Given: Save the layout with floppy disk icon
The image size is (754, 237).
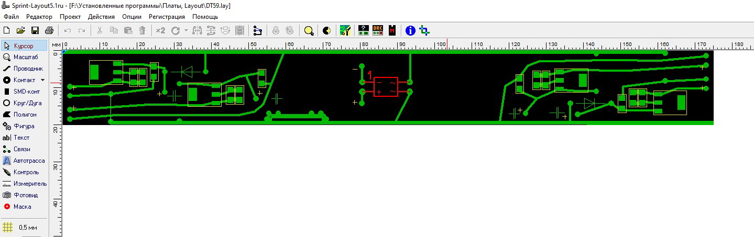Looking at the screenshot, I should pos(35,30).
